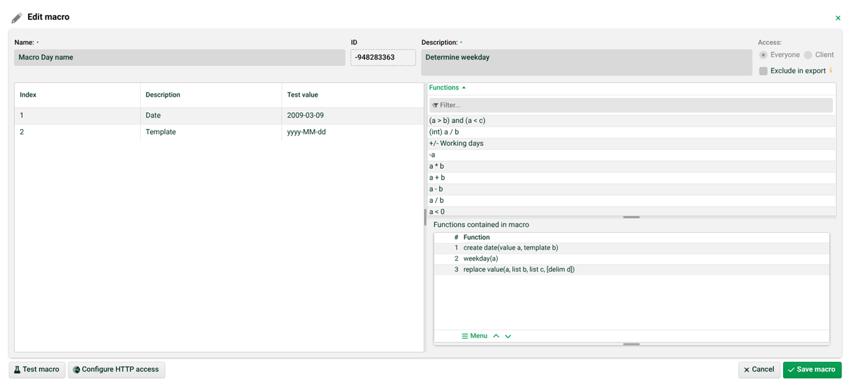Select the (int) a / b function
Viewport: 850px width, 384px height.
tap(631, 132)
